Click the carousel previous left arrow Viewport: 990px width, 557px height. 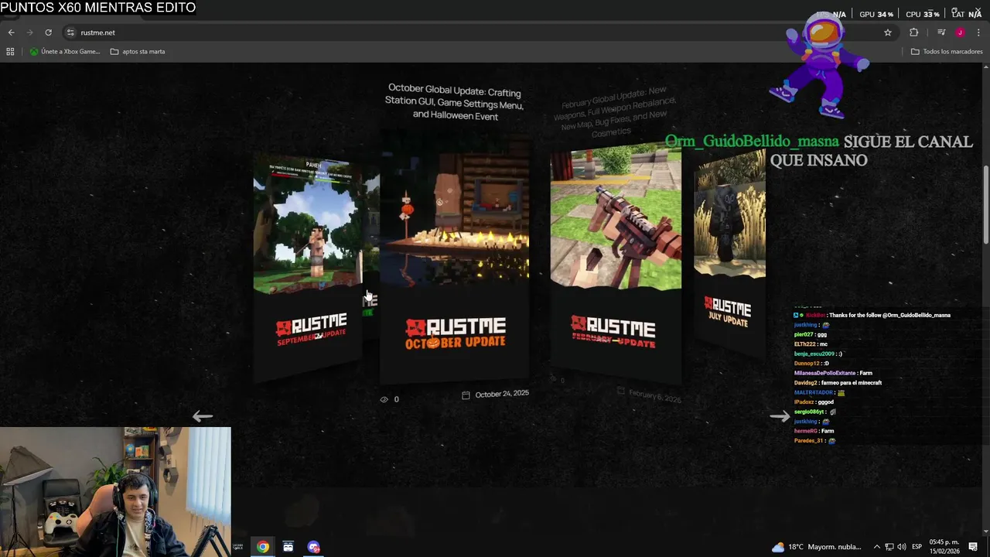click(x=203, y=416)
